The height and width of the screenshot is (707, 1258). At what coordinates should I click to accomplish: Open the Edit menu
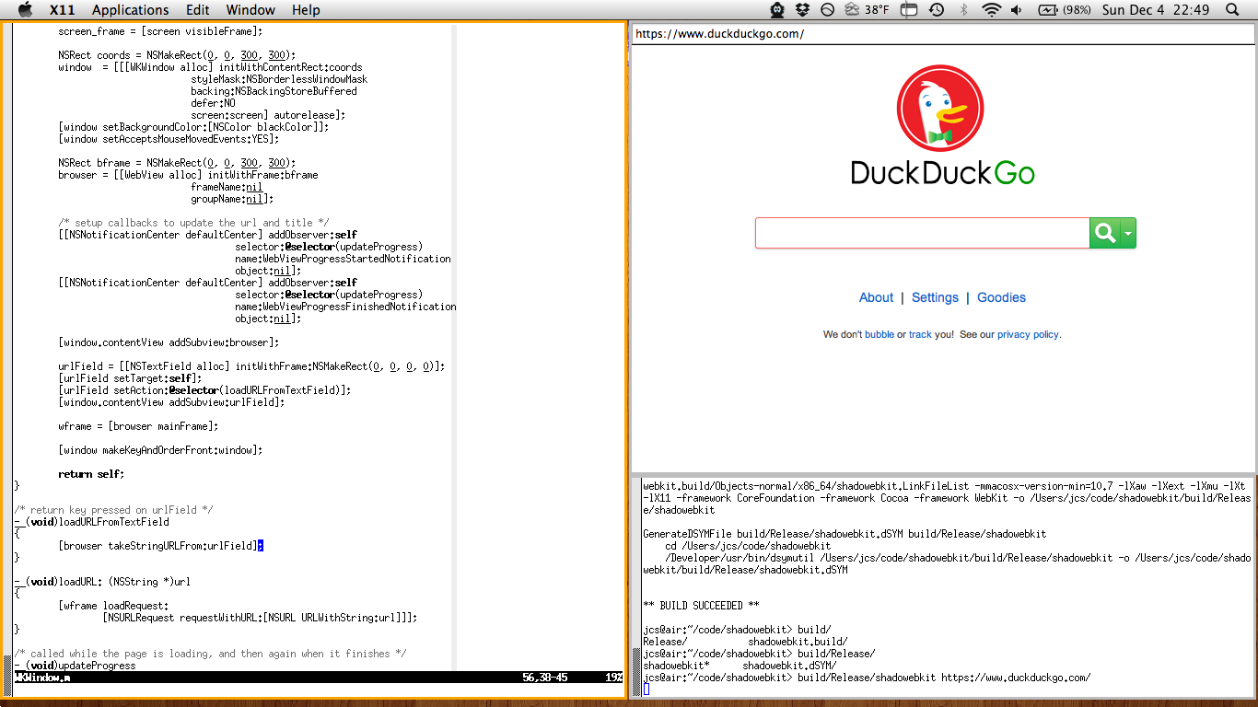click(x=197, y=10)
